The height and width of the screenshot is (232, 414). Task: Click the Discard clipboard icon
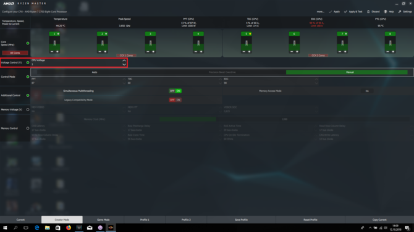pos(368,12)
